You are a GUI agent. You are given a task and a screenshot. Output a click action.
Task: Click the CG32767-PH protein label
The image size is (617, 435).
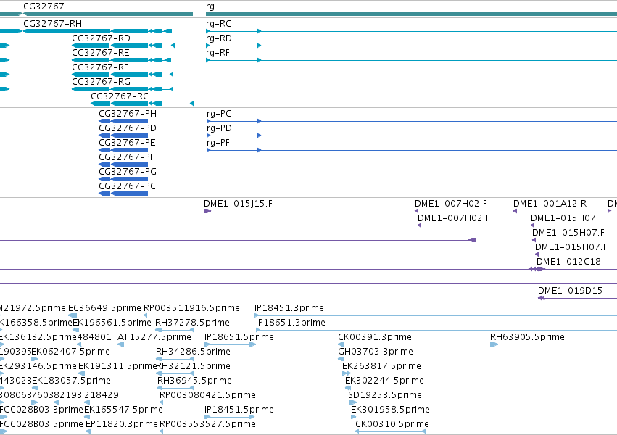click(128, 114)
